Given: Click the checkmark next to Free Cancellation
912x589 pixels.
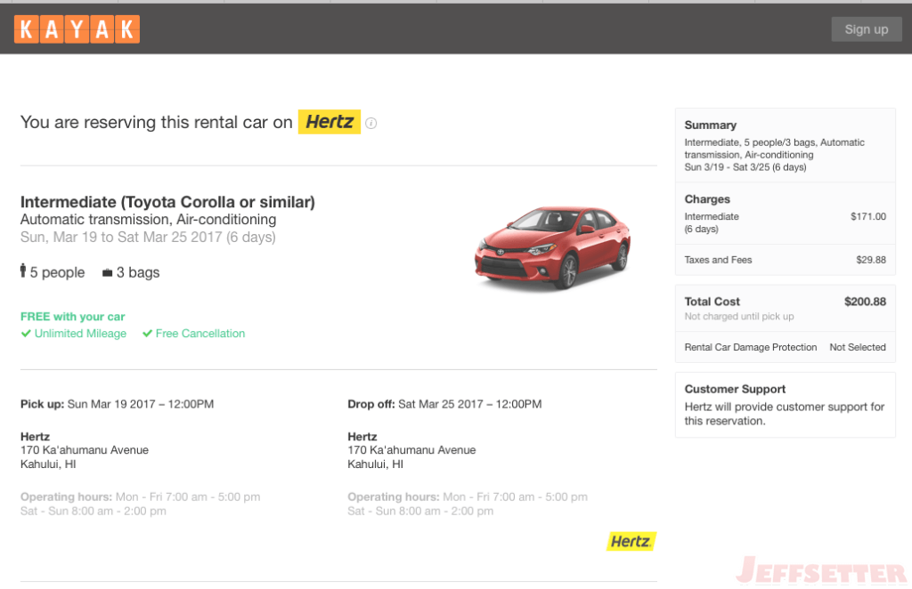Looking at the screenshot, I should pyautogui.click(x=147, y=334).
